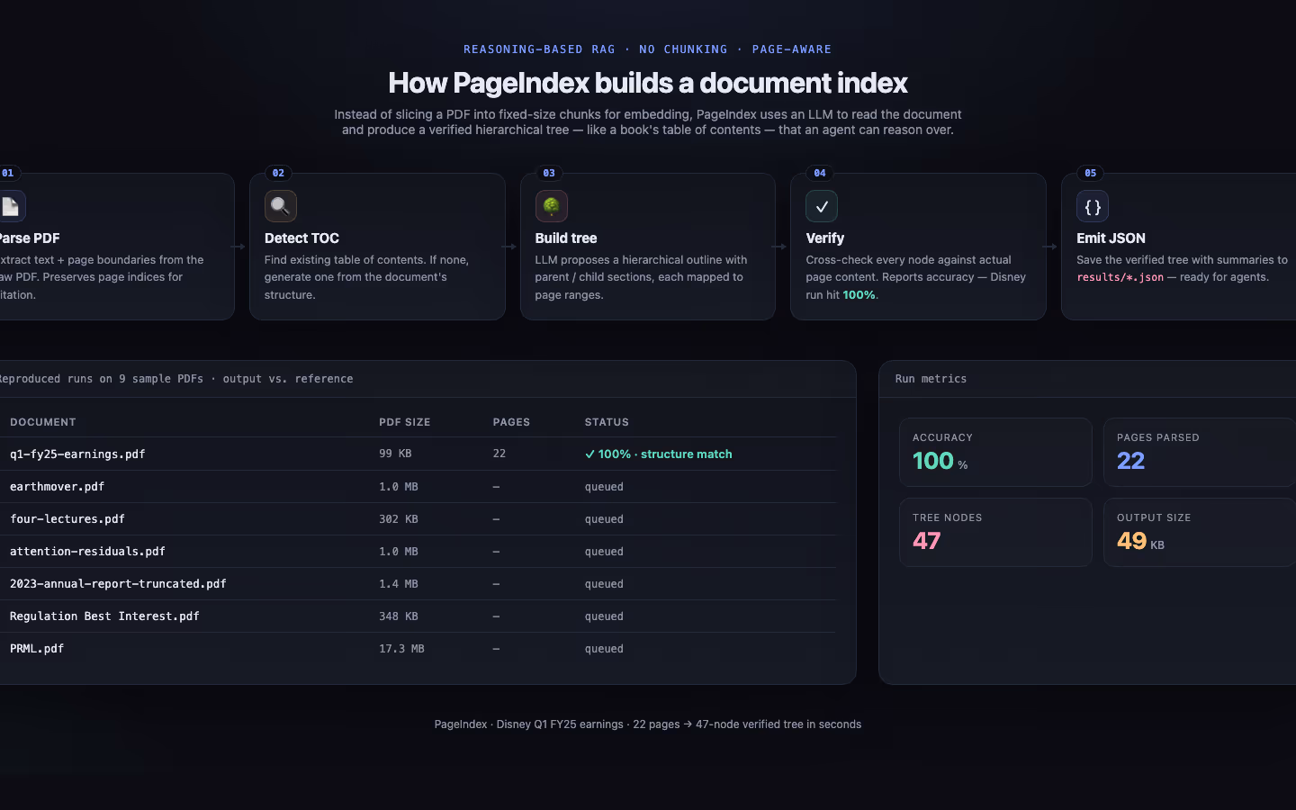Click the green check beside structure match
The image size is (1296, 810).
590,454
